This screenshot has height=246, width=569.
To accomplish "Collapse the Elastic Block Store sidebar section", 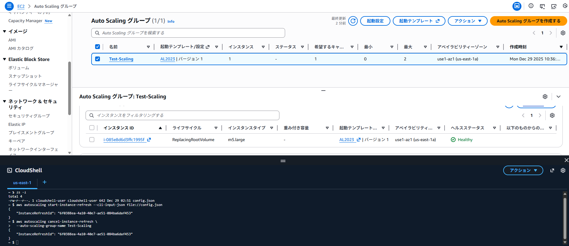I will 4,59.
